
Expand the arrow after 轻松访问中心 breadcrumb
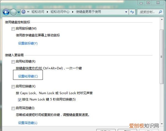tap(73, 12)
